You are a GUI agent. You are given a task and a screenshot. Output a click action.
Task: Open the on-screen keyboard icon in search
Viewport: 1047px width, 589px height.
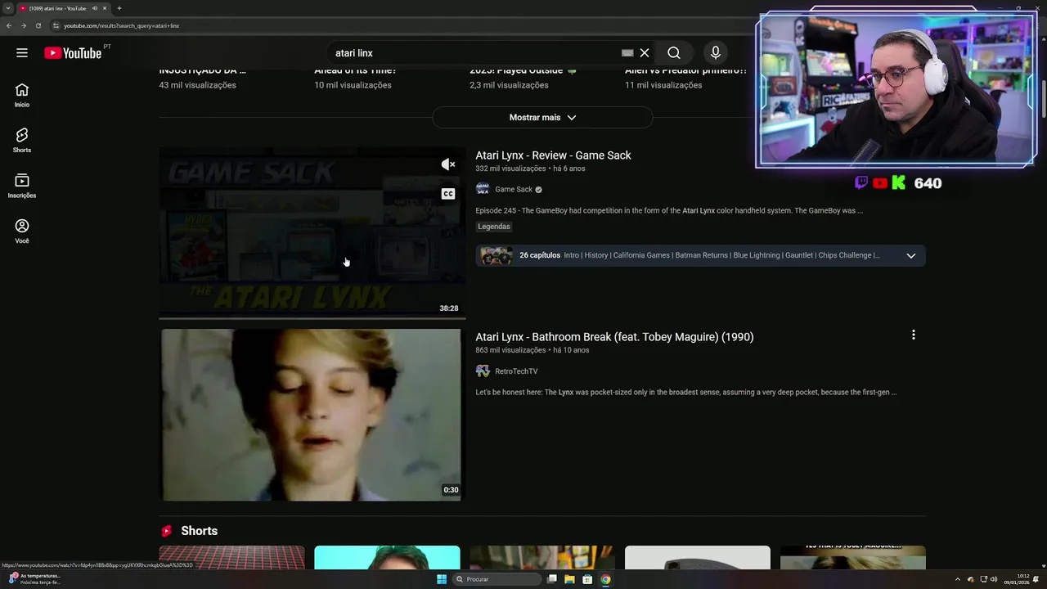point(627,53)
